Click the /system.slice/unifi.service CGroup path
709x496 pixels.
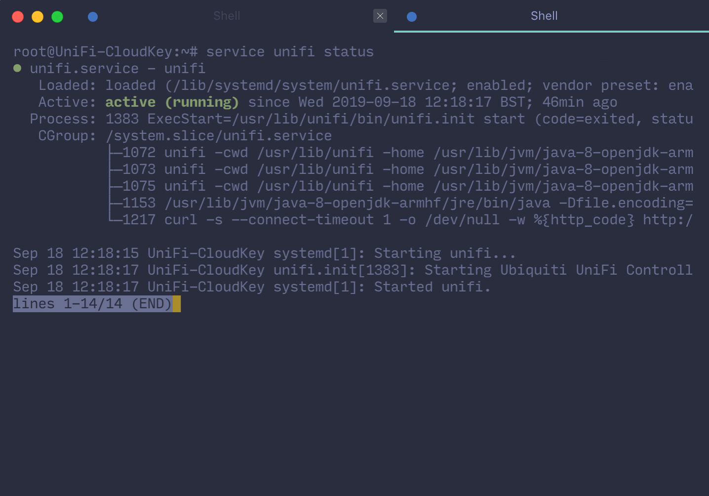(x=219, y=136)
